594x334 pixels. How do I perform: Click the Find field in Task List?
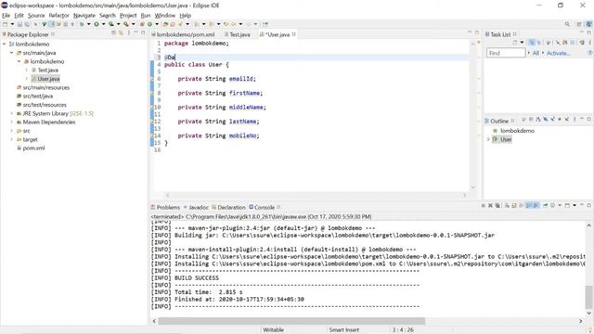point(506,53)
